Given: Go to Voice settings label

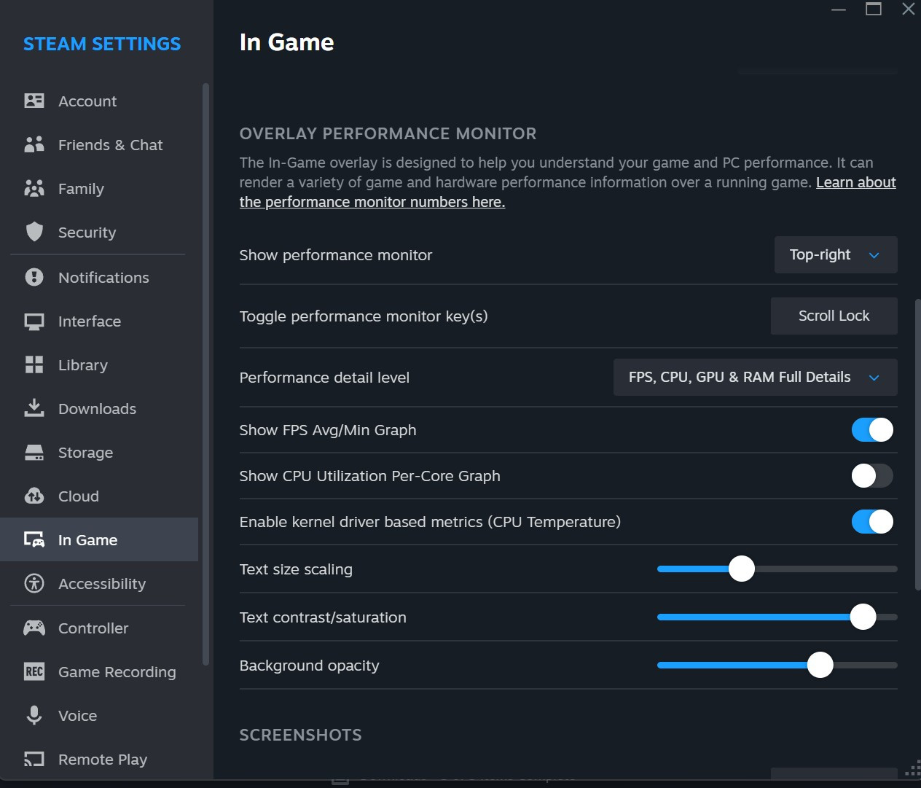Looking at the screenshot, I should point(77,716).
